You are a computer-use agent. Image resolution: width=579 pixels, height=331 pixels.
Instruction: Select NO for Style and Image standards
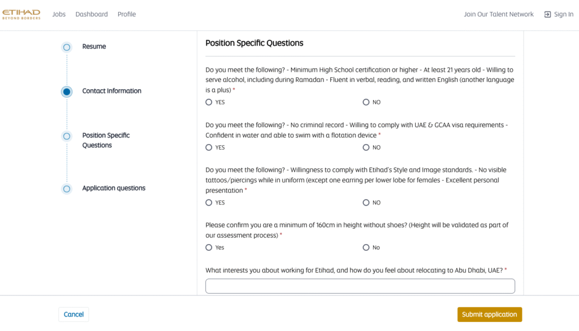(366, 203)
